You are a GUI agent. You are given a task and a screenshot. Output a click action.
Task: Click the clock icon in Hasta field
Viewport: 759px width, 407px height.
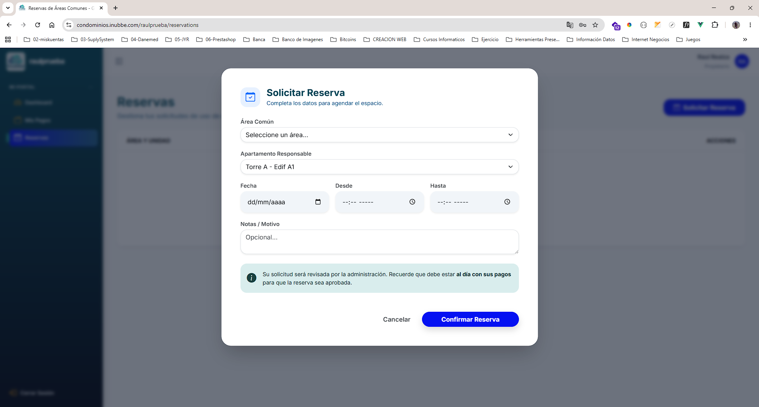pos(507,202)
